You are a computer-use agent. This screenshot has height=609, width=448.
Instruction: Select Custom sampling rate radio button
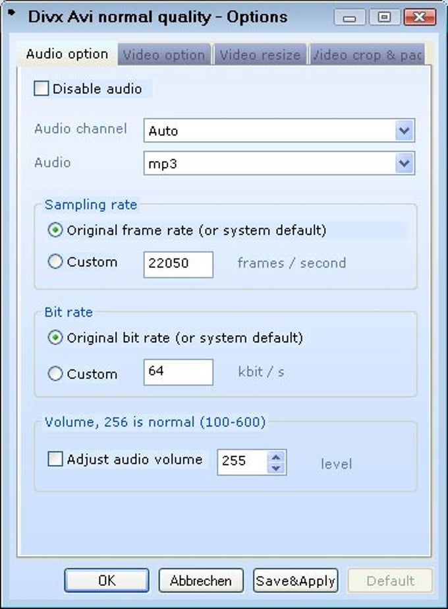click(55, 261)
